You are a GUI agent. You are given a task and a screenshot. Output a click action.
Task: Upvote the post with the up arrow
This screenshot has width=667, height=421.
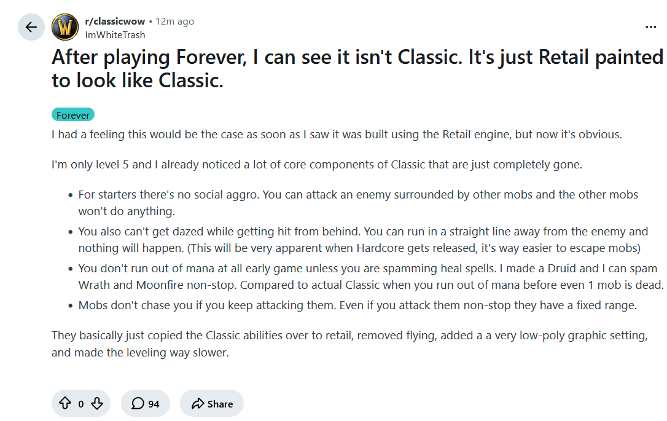65,403
